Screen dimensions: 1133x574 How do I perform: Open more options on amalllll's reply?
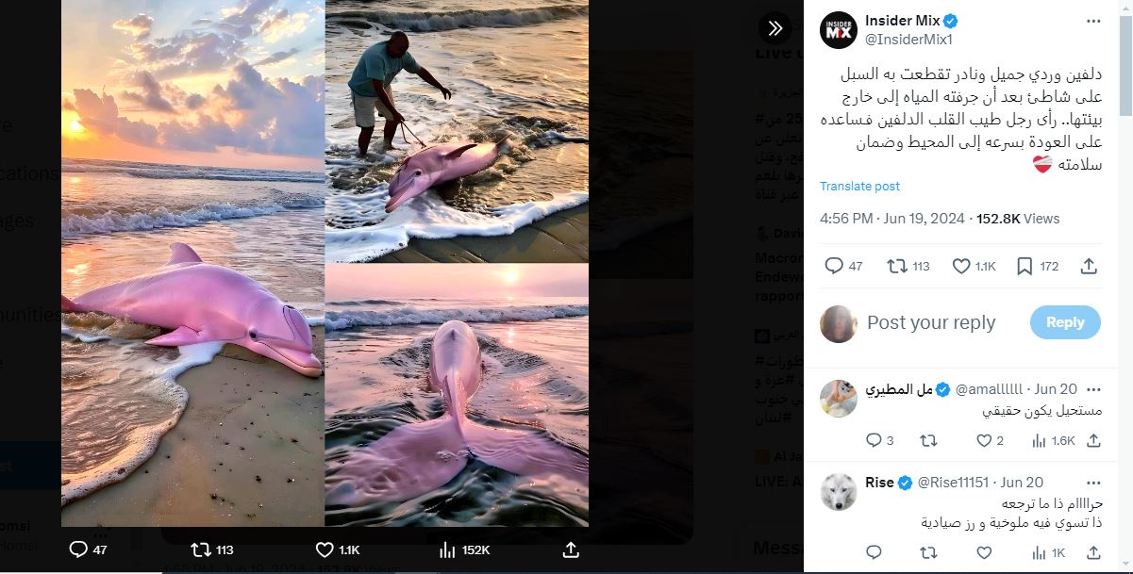tap(1093, 389)
